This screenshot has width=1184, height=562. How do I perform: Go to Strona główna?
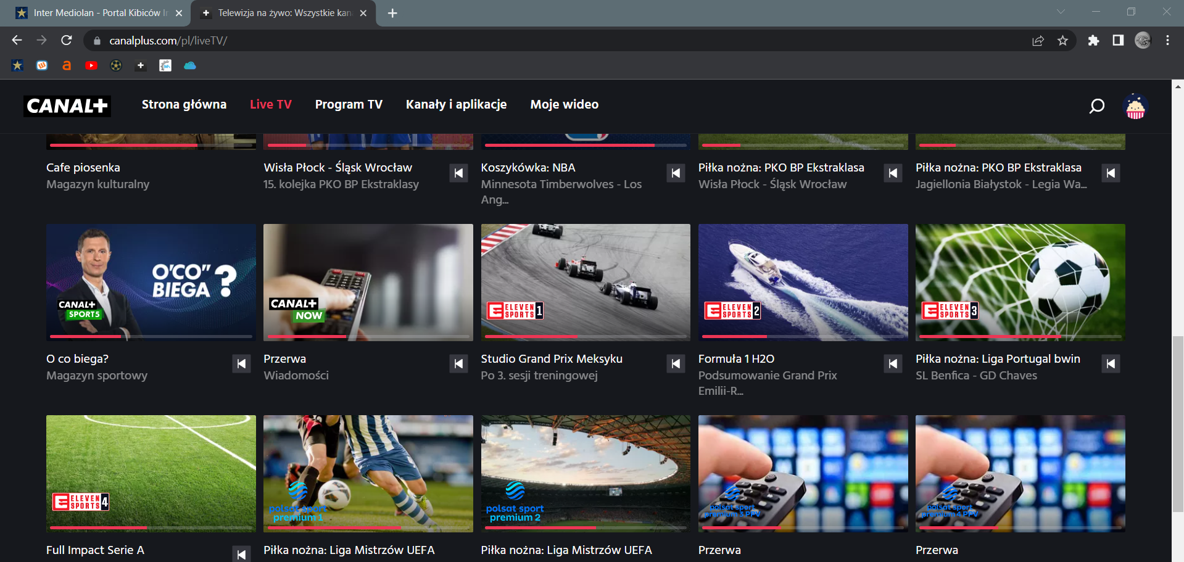(184, 104)
